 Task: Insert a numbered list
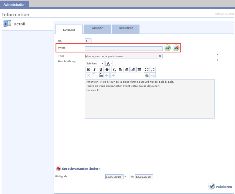click(153, 70)
